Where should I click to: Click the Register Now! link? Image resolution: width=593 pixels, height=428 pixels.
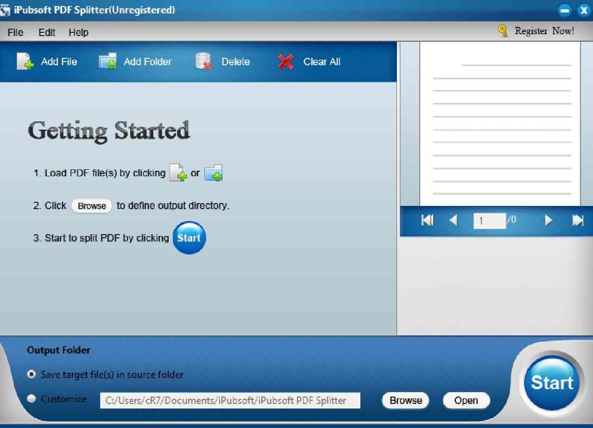[544, 31]
